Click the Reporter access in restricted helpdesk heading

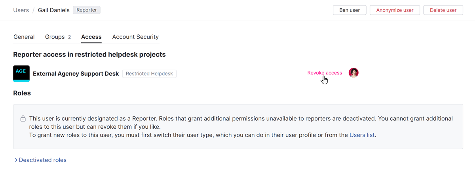click(89, 54)
